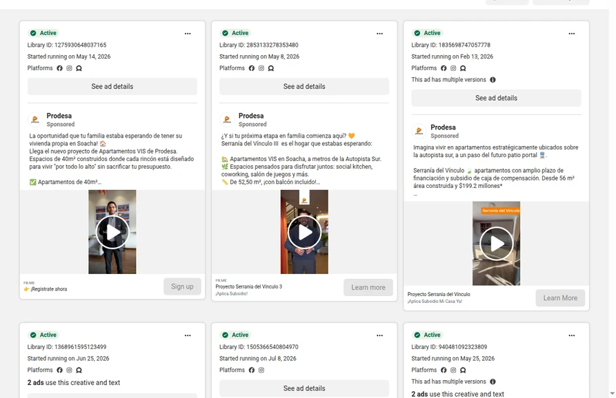Click Prodesa logo on the May 8 ad
616x398 pixels.
(x=227, y=120)
